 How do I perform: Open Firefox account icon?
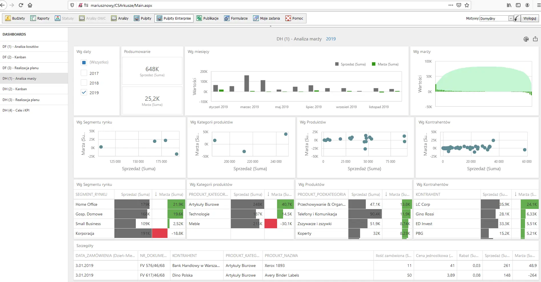(527, 5)
